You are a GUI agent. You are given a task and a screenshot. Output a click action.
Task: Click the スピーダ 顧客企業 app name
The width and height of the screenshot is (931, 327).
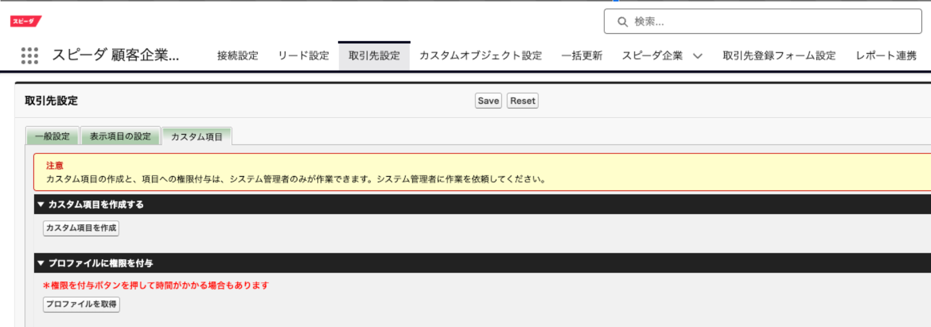click(115, 55)
